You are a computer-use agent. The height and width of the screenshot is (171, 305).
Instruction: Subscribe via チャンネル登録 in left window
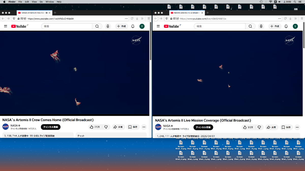pyautogui.click(x=51, y=127)
